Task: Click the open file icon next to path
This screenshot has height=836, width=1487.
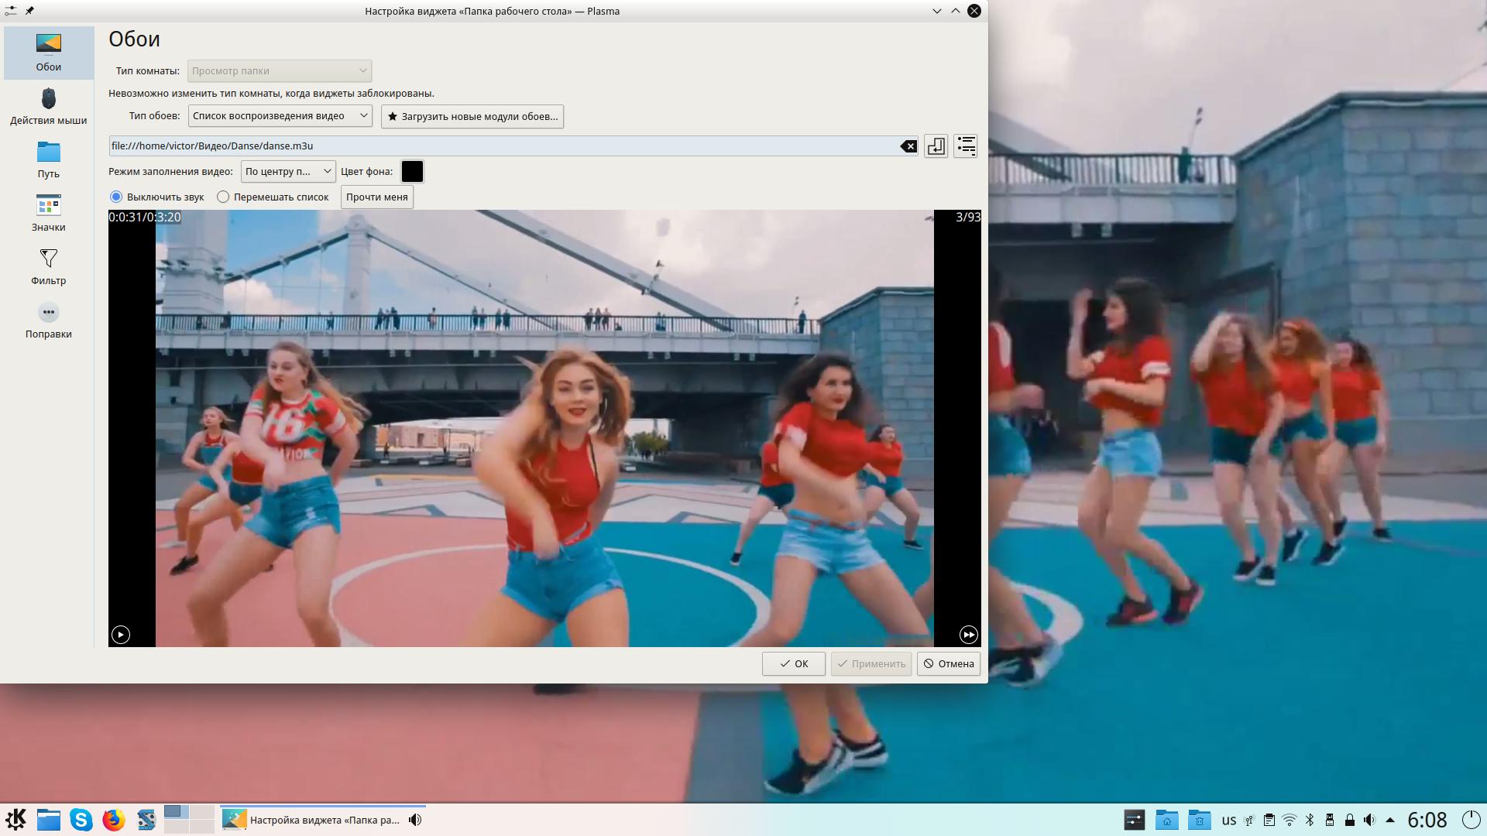Action: click(936, 146)
